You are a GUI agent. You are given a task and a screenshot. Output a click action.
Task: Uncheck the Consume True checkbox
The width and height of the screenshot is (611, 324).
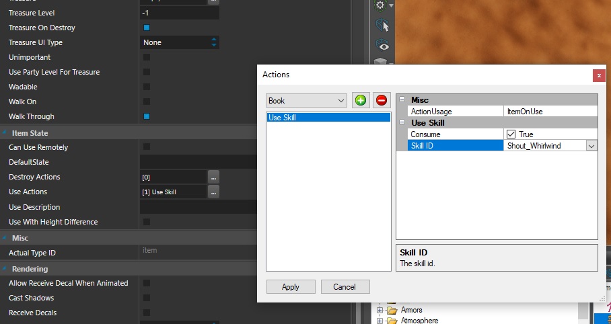tap(511, 134)
